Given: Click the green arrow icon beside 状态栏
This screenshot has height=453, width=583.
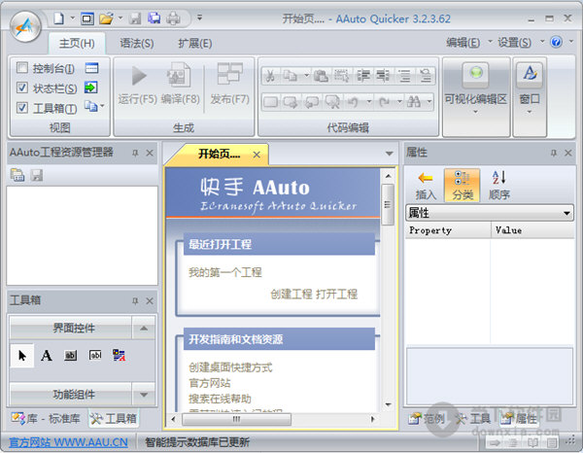Looking at the screenshot, I should 90,87.
